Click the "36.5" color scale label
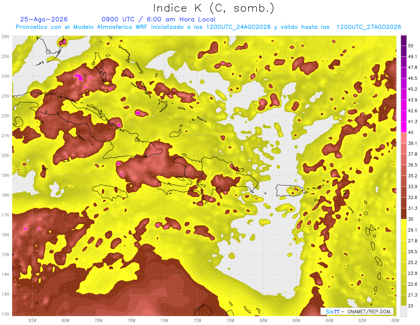 (412, 165)
